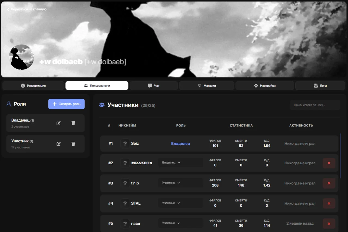Click the question-mark avatar of STAL
Screen dimensions: 348x232
click(x=125, y=203)
